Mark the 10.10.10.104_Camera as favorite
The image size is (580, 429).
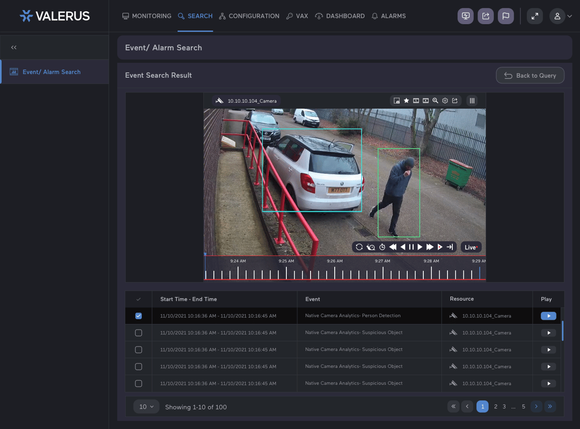pyautogui.click(x=406, y=101)
